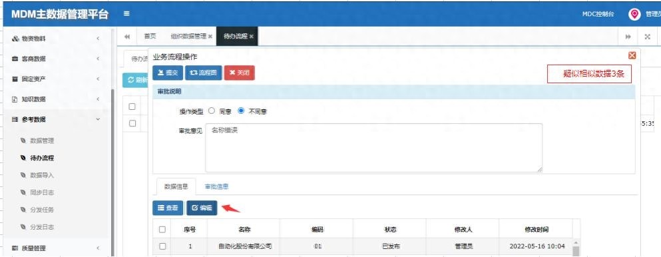Toggle fullscreen expand icon in tab bar
Viewport: 661px width, 257px height.
(x=648, y=37)
